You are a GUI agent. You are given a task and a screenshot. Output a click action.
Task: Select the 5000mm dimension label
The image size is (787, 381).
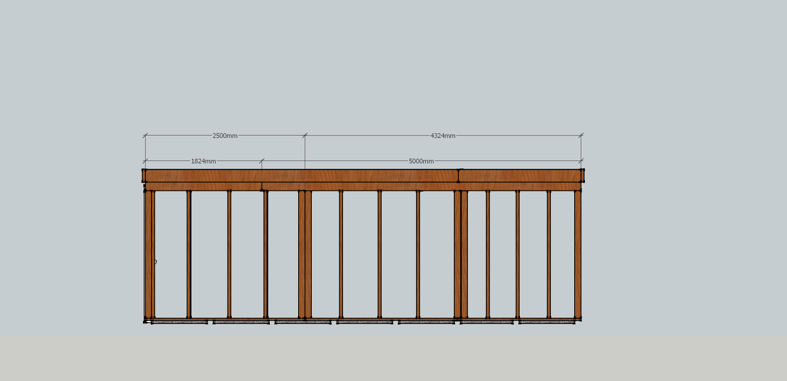click(421, 161)
